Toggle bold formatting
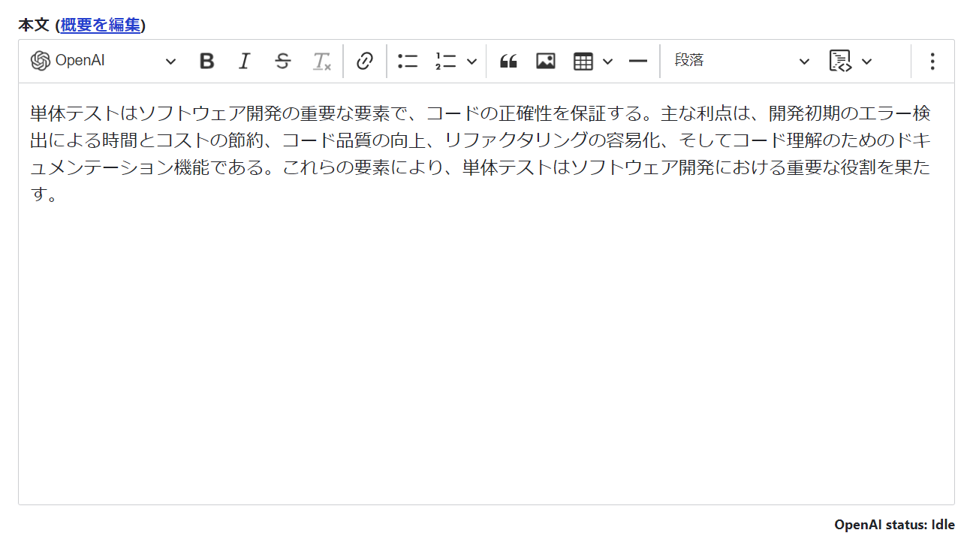The width and height of the screenshot is (973, 542). [x=206, y=61]
